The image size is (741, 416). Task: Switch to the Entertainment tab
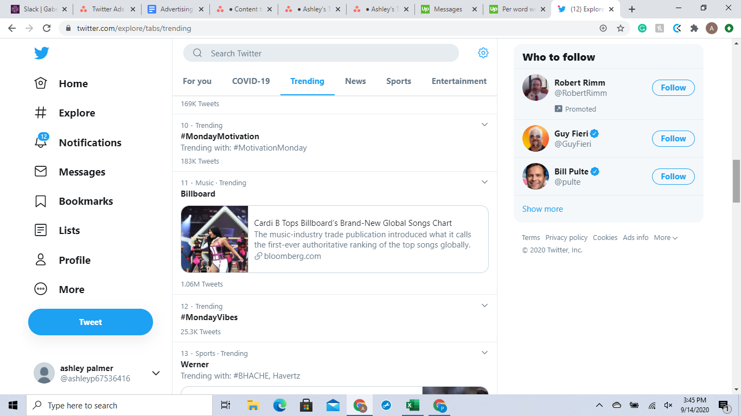[459, 81]
